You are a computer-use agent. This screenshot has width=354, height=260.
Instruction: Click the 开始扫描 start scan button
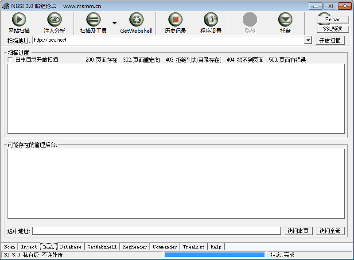[330, 40]
